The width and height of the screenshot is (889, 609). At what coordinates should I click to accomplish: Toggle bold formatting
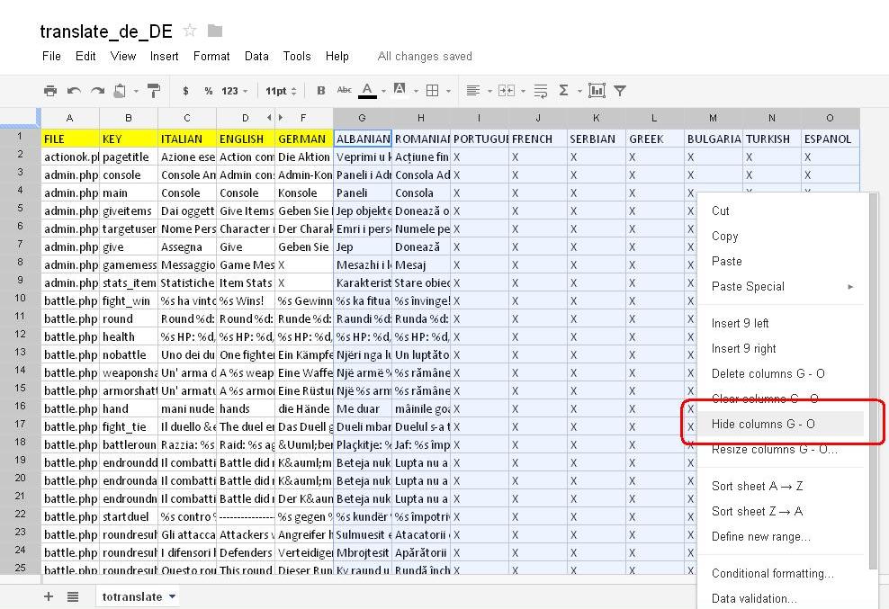(x=321, y=91)
